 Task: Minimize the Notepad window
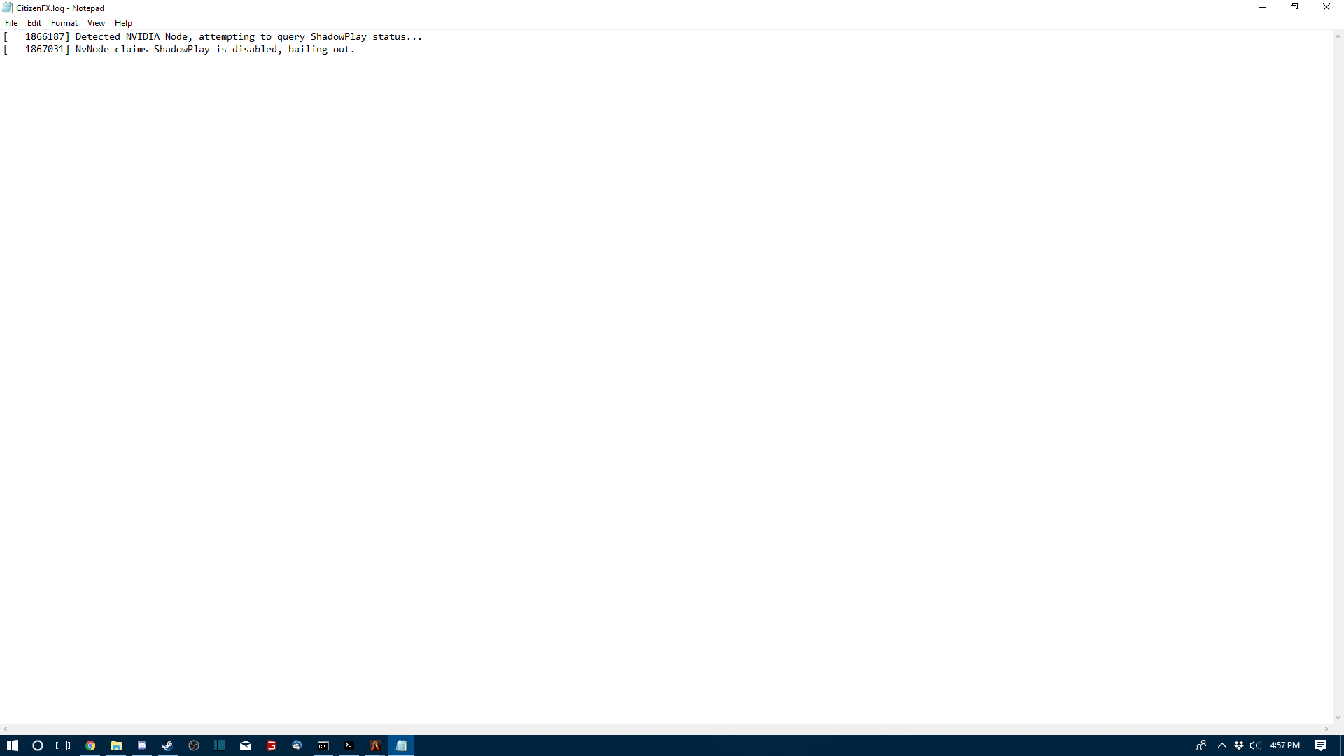[x=1263, y=8]
